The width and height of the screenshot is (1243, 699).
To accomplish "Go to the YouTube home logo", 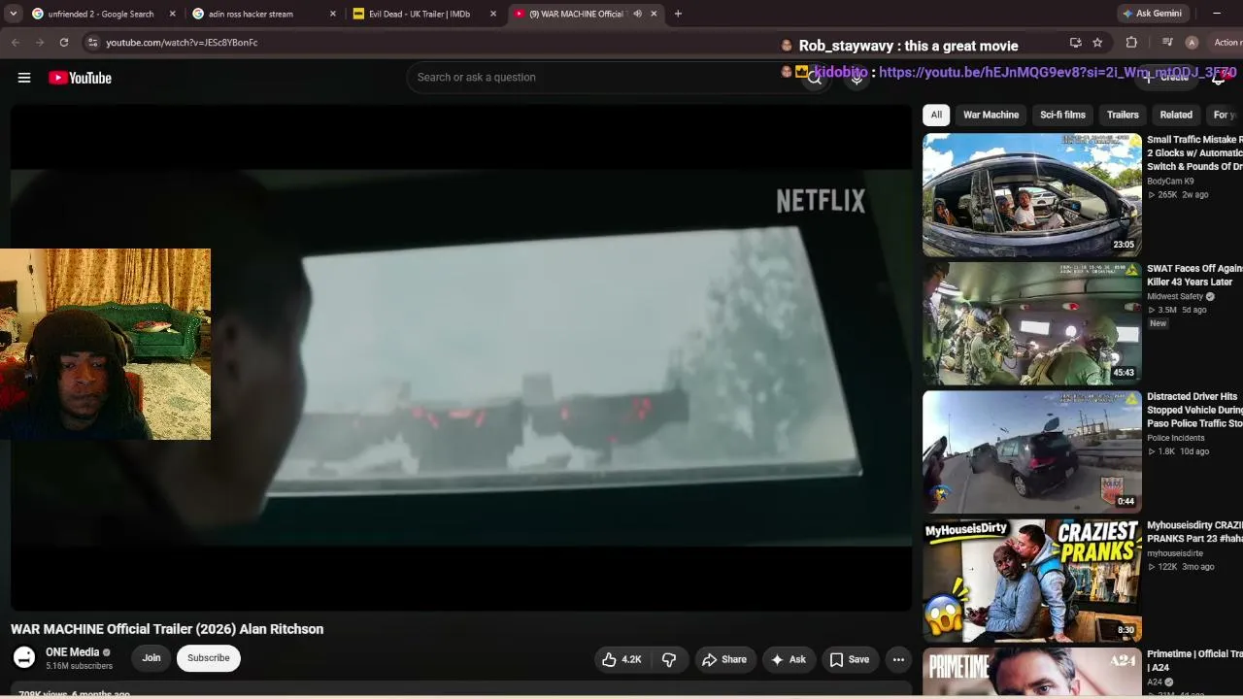I will pos(80,78).
